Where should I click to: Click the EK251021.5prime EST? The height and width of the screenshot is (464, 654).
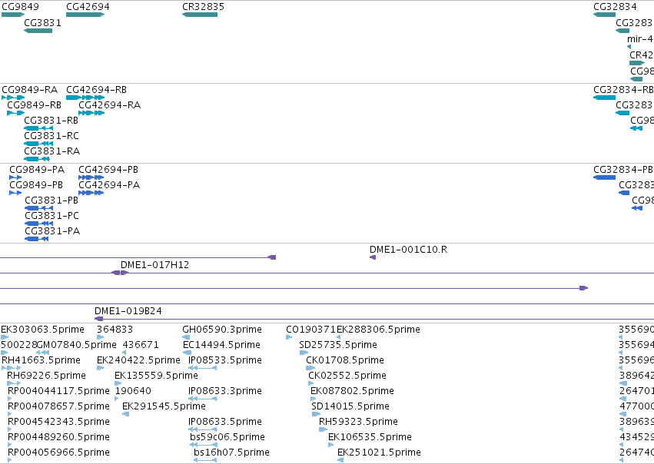pyautogui.click(x=340, y=461)
